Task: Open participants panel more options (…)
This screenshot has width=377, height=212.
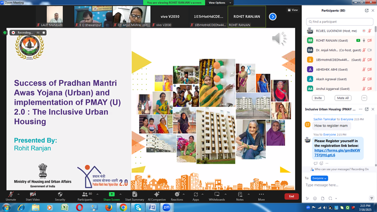Action: click(x=364, y=98)
